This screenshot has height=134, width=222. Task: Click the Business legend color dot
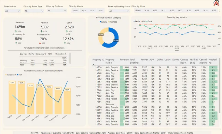point(109,22)
